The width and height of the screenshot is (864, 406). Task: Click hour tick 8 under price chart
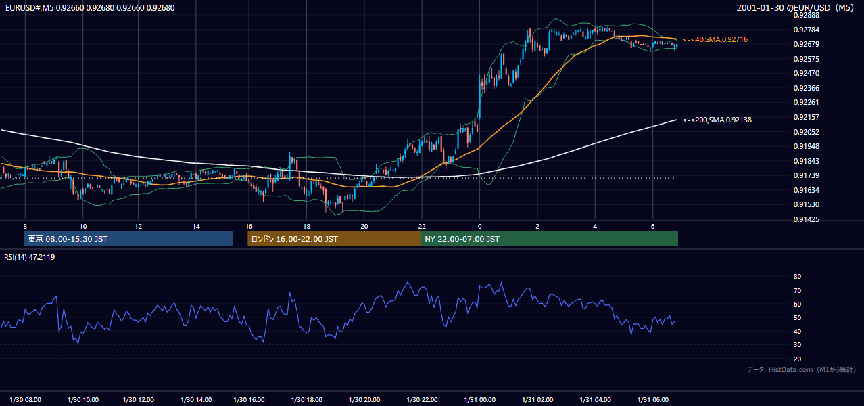tap(25, 226)
